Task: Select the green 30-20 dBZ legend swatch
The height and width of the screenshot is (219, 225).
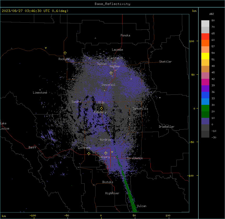Action: [x=205, y=108]
